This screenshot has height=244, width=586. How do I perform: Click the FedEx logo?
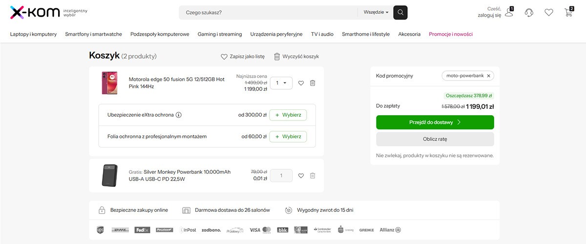(142, 230)
